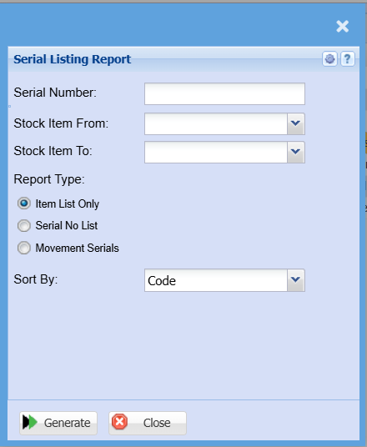Expand the Stock Item From dropdown arrow
This screenshot has width=367, height=447.
click(x=296, y=123)
